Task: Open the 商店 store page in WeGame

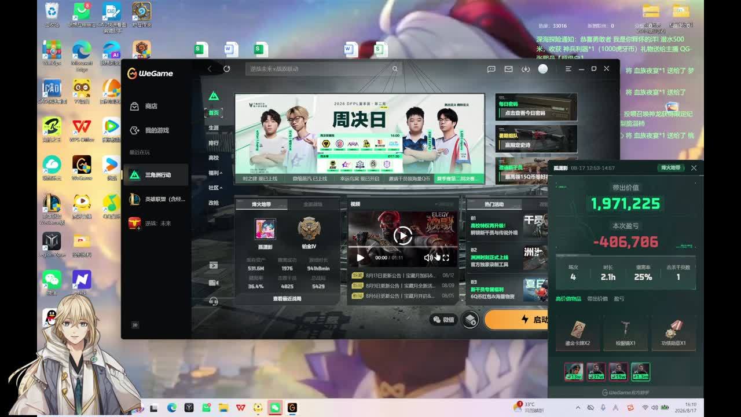Action: pyautogui.click(x=145, y=106)
